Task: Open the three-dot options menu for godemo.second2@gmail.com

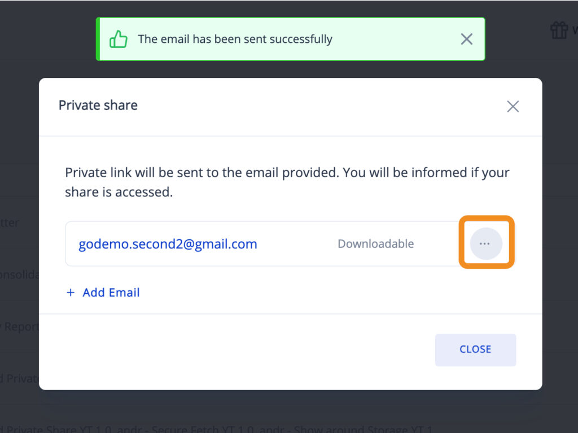Action: [485, 243]
